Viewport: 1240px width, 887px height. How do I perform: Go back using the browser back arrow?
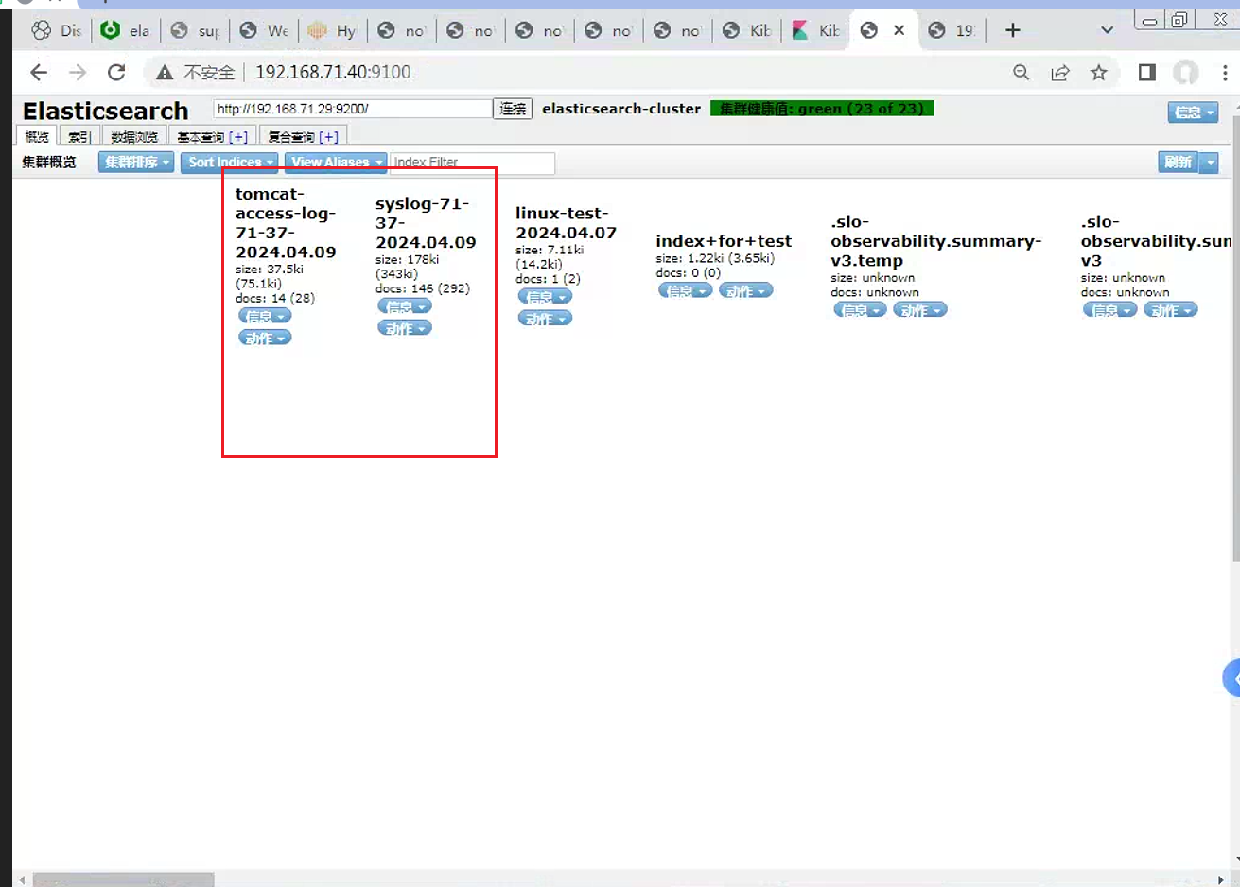pos(38,73)
